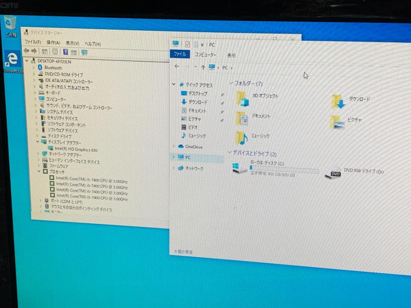411x308 pixels.
Task: Click the Properties checkmark icon in quick access toolbar
Action: (x=187, y=44)
